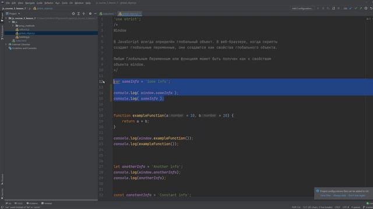Open the Navigate menu
The width and height of the screenshot is (373, 209).
click(x=30, y=3)
